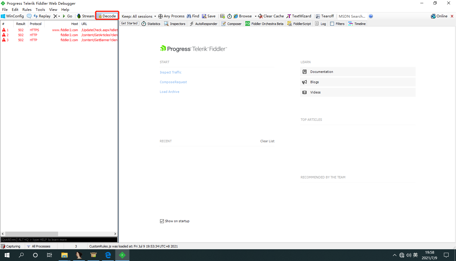Open the Rules menu
Screen dimensions: 456x261
click(27, 9)
